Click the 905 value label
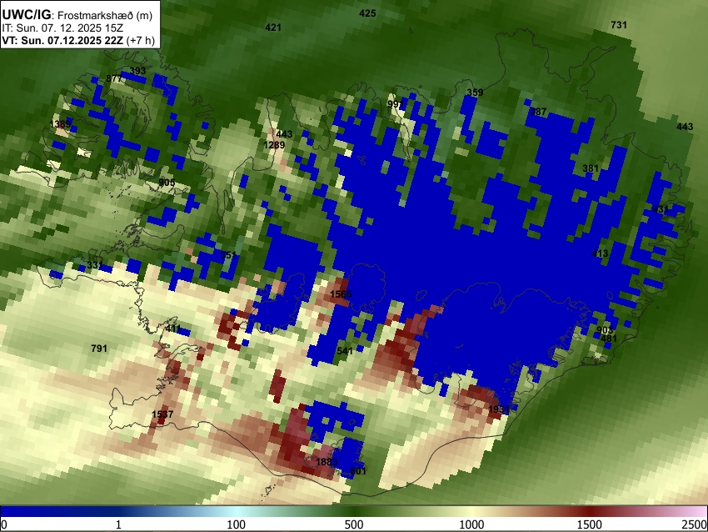Screen dimensions: 708x532 pyautogui.click(x=167, y=183)
